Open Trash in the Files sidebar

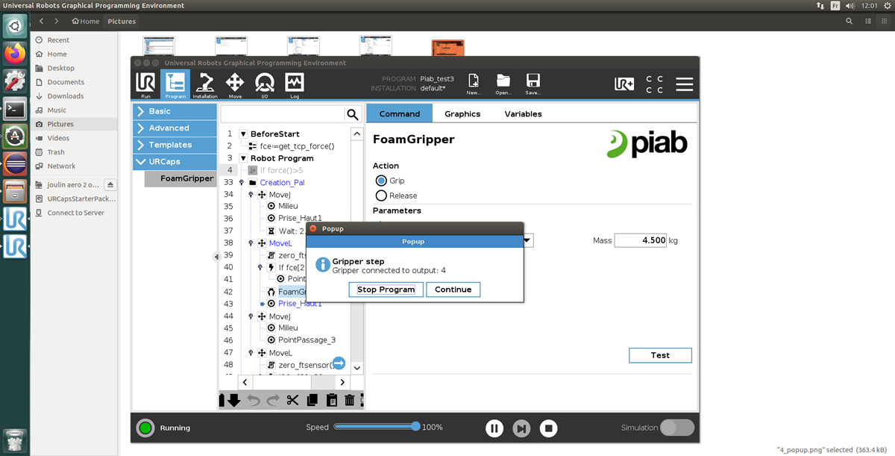[x=74, y=152]
